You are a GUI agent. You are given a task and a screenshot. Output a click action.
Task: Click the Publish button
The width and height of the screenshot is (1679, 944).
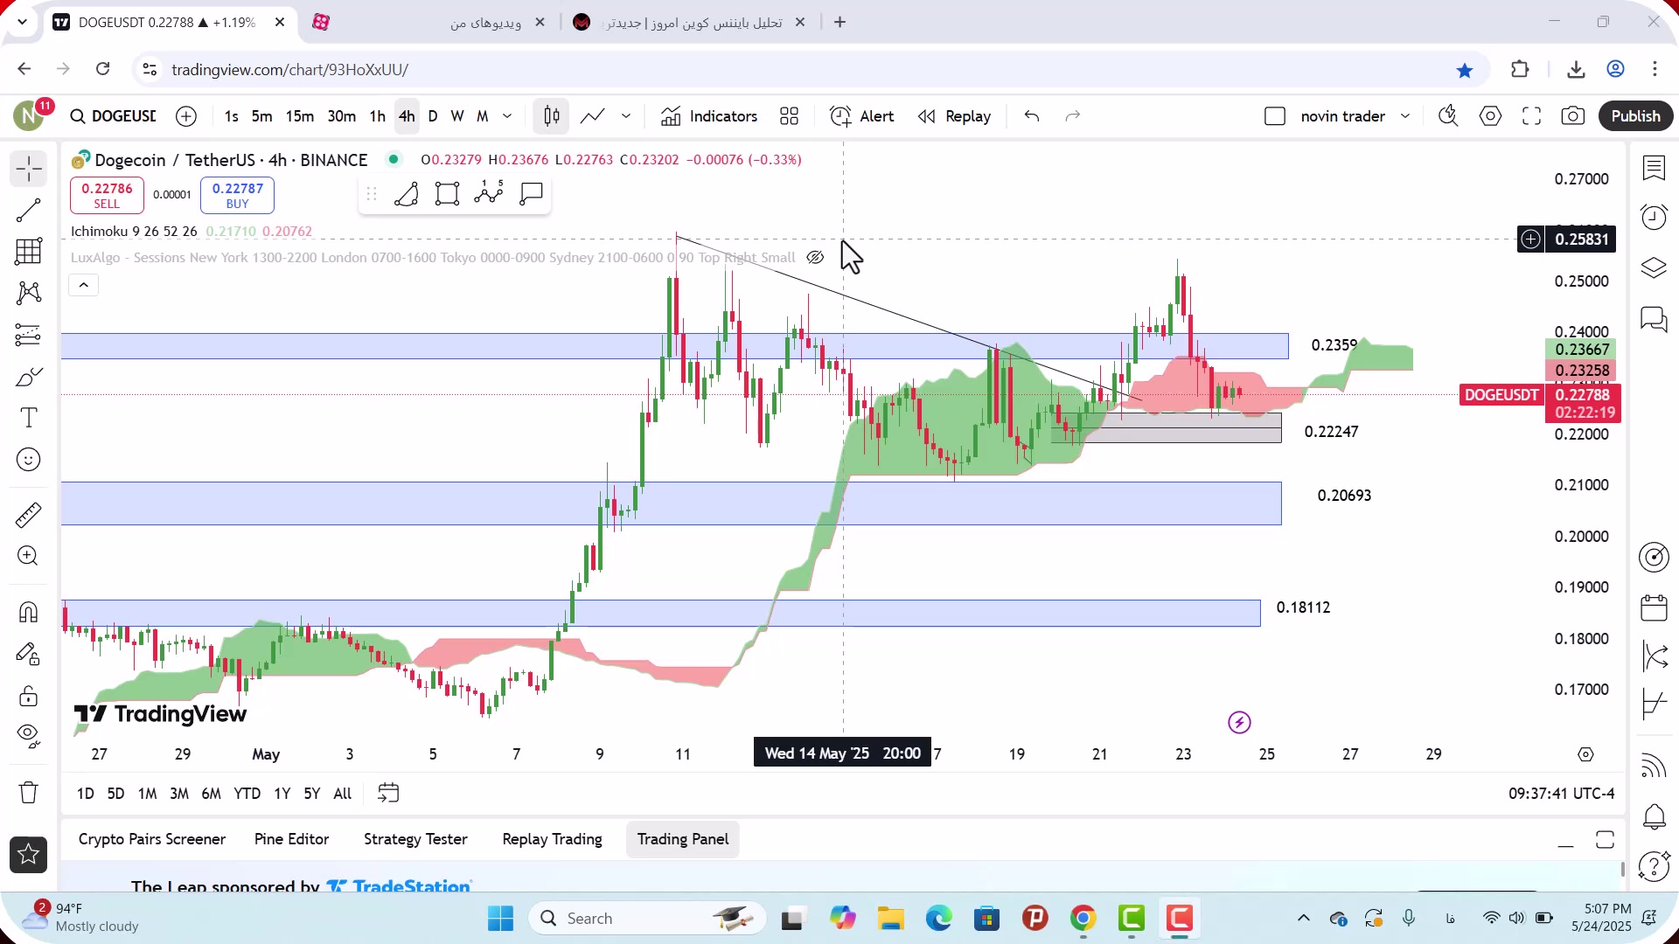tap(1636, 116)
